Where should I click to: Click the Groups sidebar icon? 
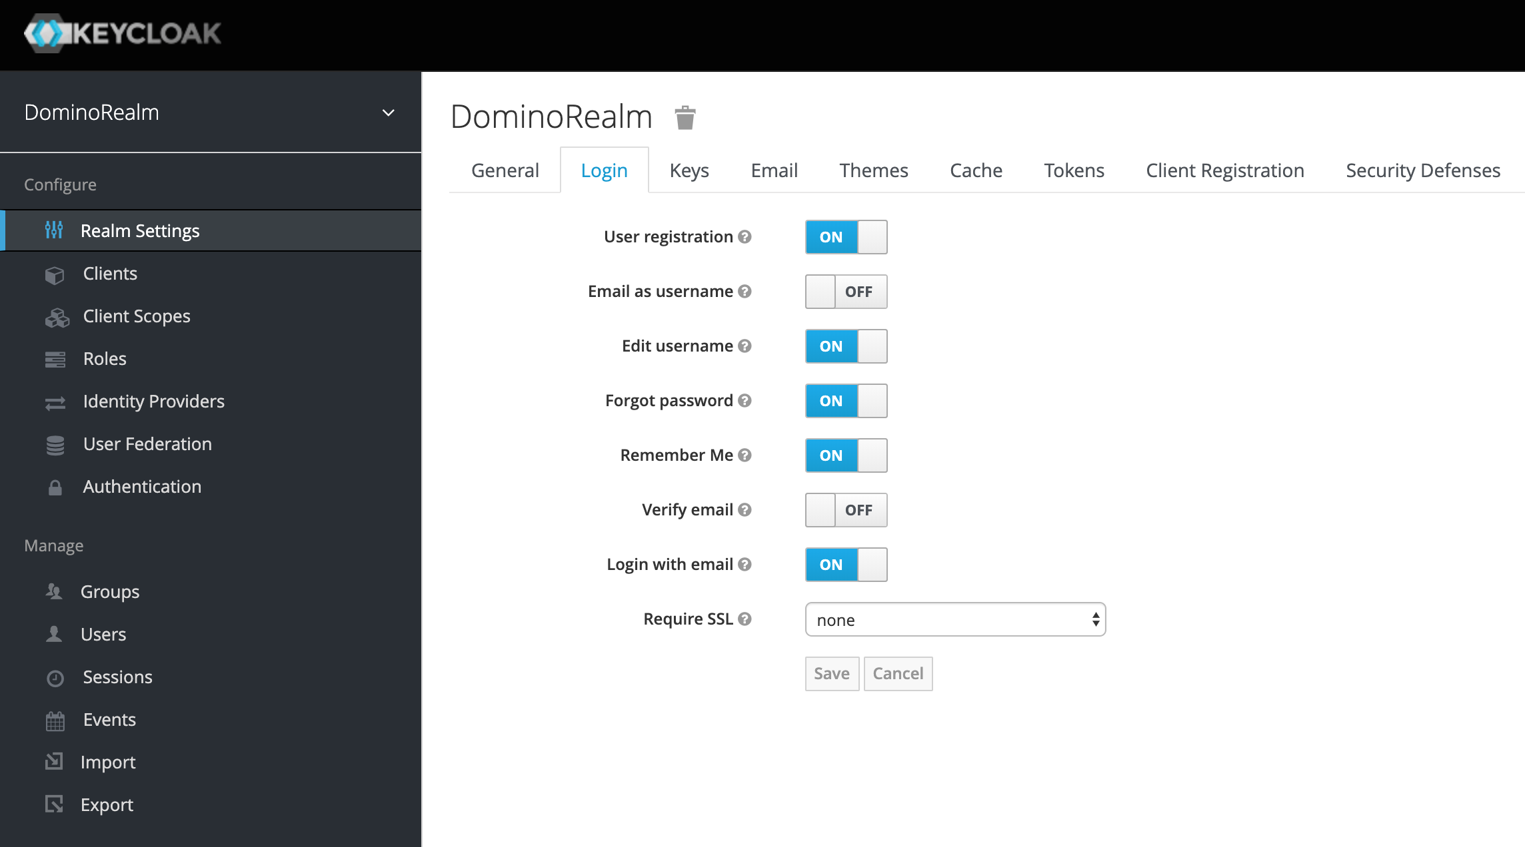click(55, 591)
